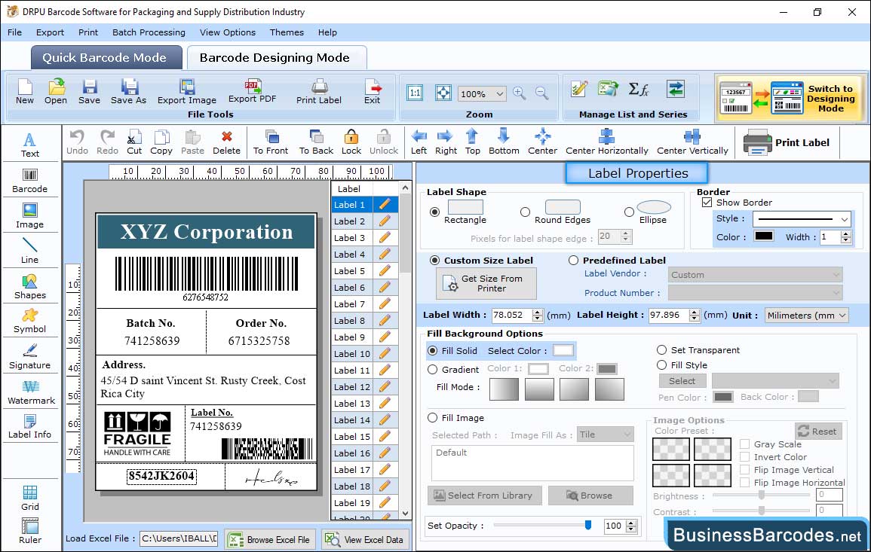Open the Batch Processing menu
This screenshot has height=552, width=871.
tap(149, 32)
